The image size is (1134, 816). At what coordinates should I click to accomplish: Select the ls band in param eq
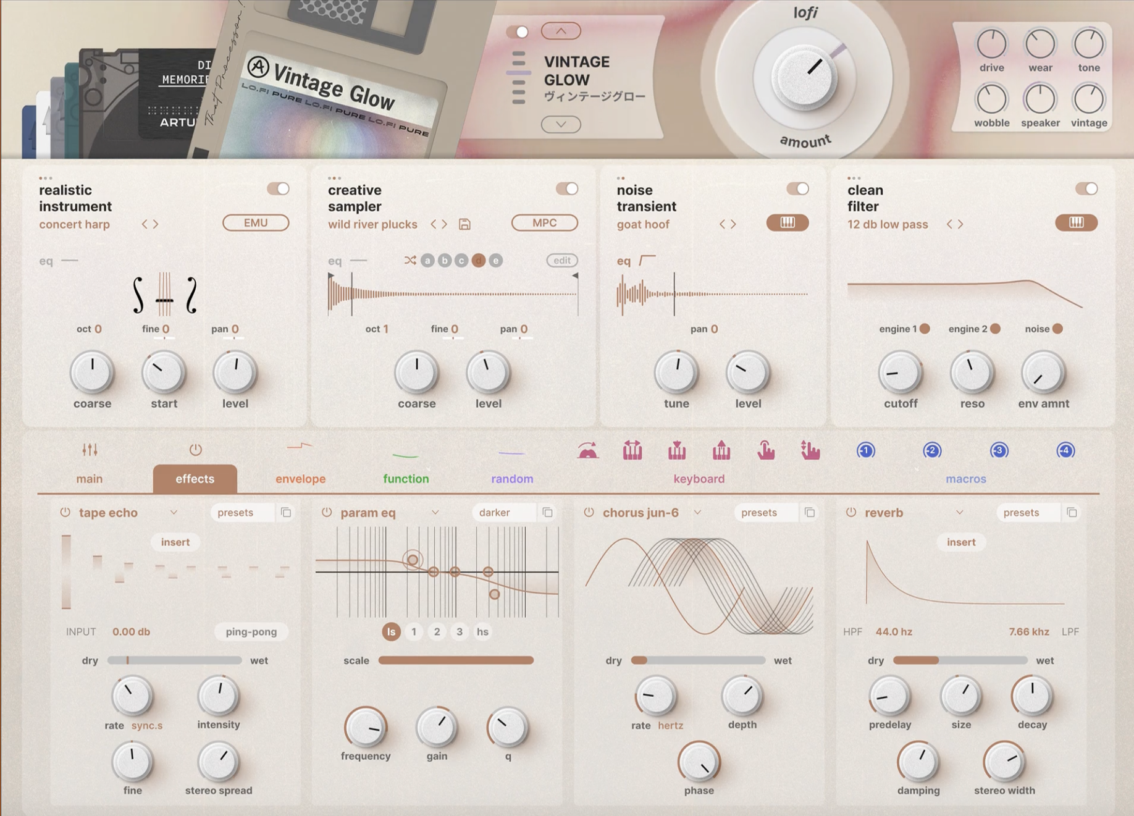391,631
